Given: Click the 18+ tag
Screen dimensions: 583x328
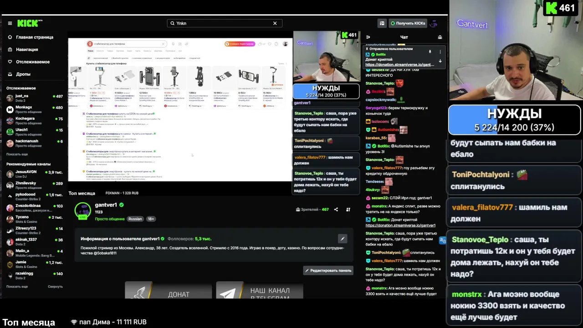Looking at the screenshot, I should click(x=151, y=219).
